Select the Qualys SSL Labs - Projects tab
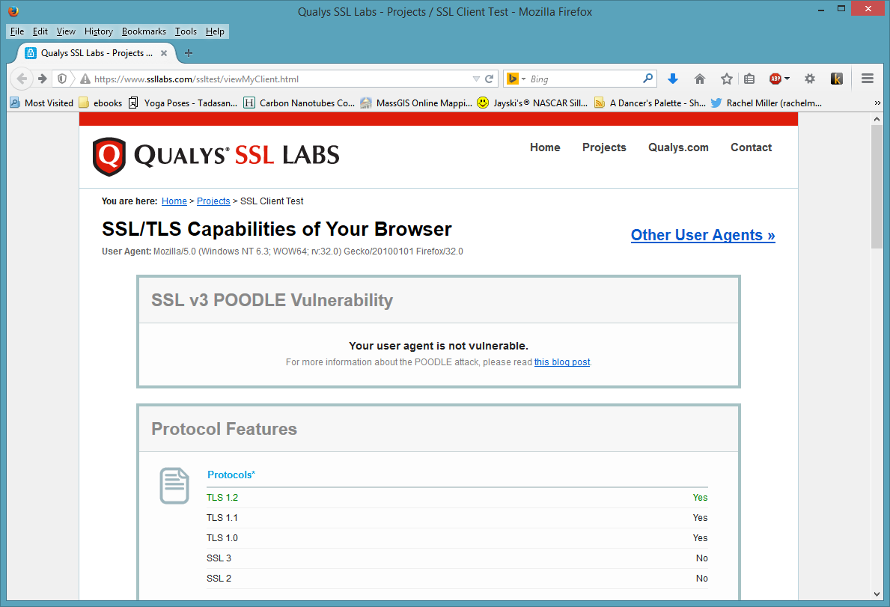Viewport: 890px width, 607px height. pos(97,52)
